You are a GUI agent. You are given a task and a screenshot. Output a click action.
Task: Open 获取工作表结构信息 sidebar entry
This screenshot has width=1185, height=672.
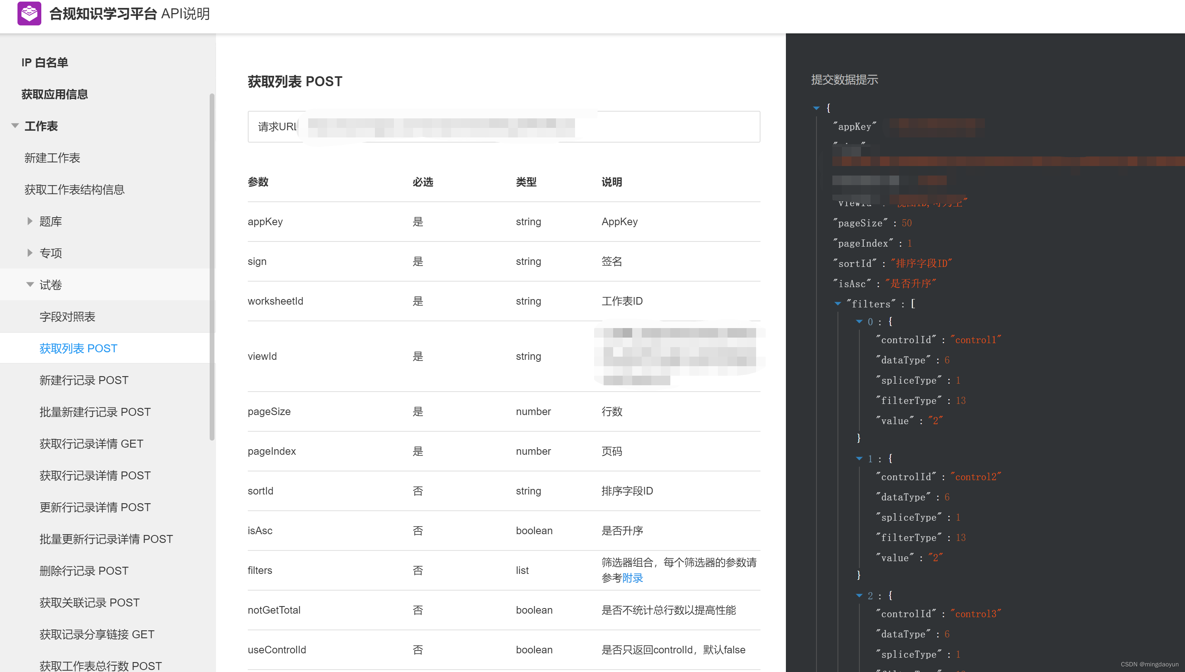coord(74,190)
